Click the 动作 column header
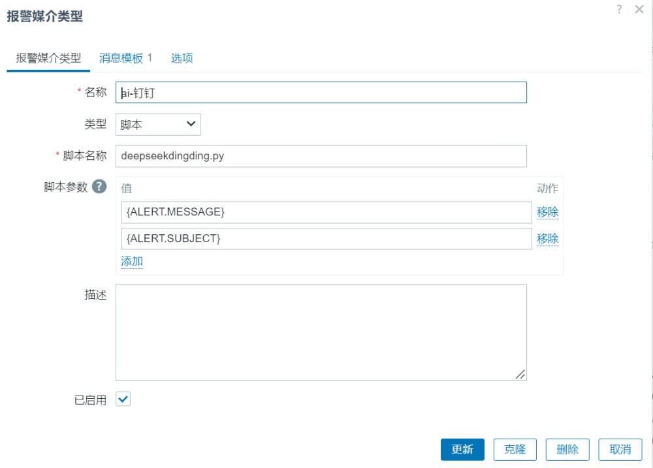This screenshot has width=653, height=468. [x=548, y=189]
